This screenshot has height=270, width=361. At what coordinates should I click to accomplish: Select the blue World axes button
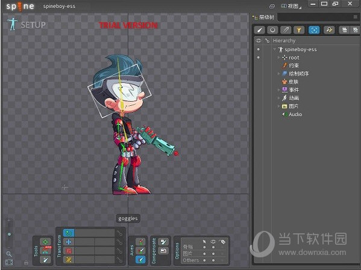tap(140, 260)
